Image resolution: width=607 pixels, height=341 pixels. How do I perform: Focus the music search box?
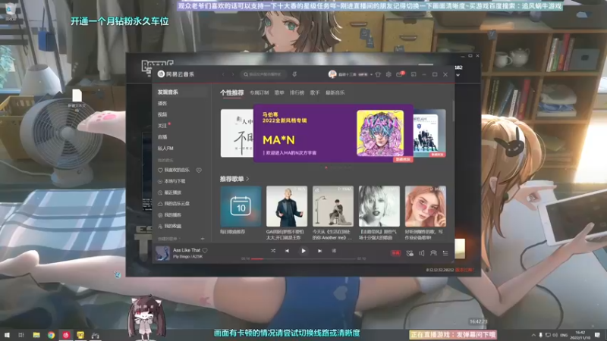[263, 74]
